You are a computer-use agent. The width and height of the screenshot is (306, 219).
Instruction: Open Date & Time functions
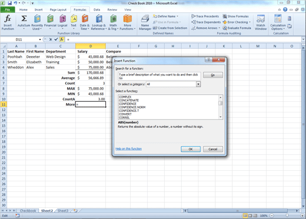tap(85, 22)
